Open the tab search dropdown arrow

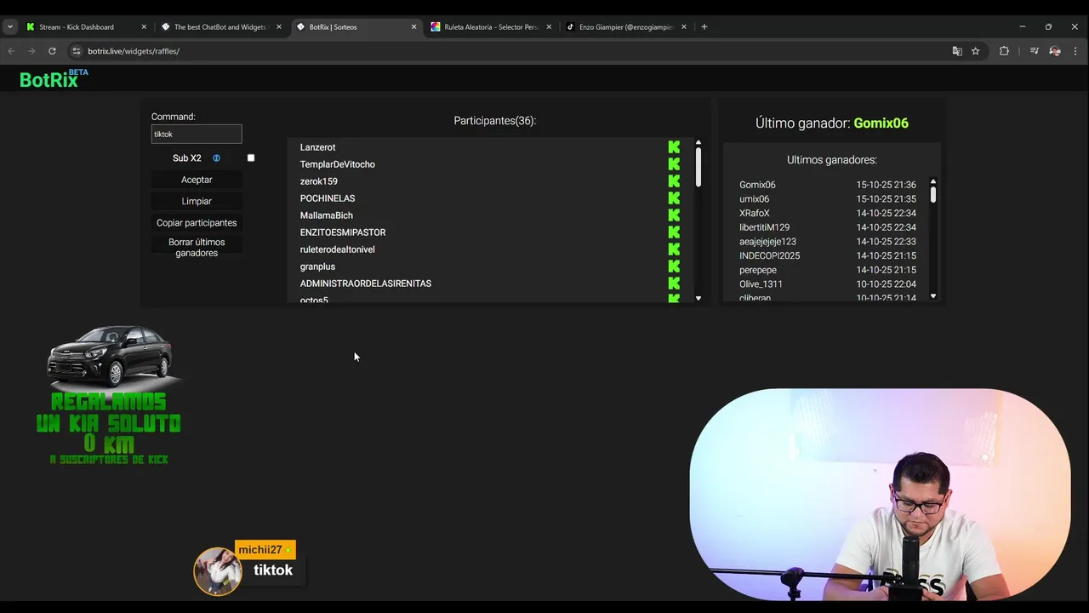click(9, 26)
